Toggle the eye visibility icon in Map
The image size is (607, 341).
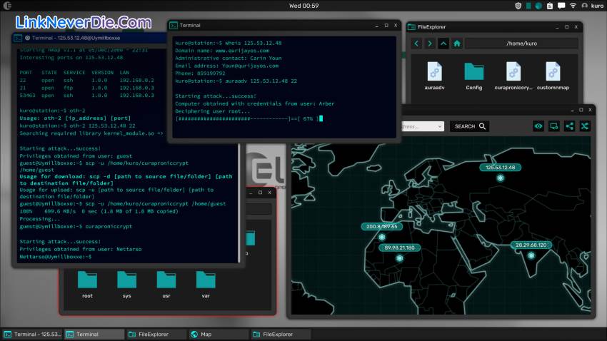[x=538, y=126]
